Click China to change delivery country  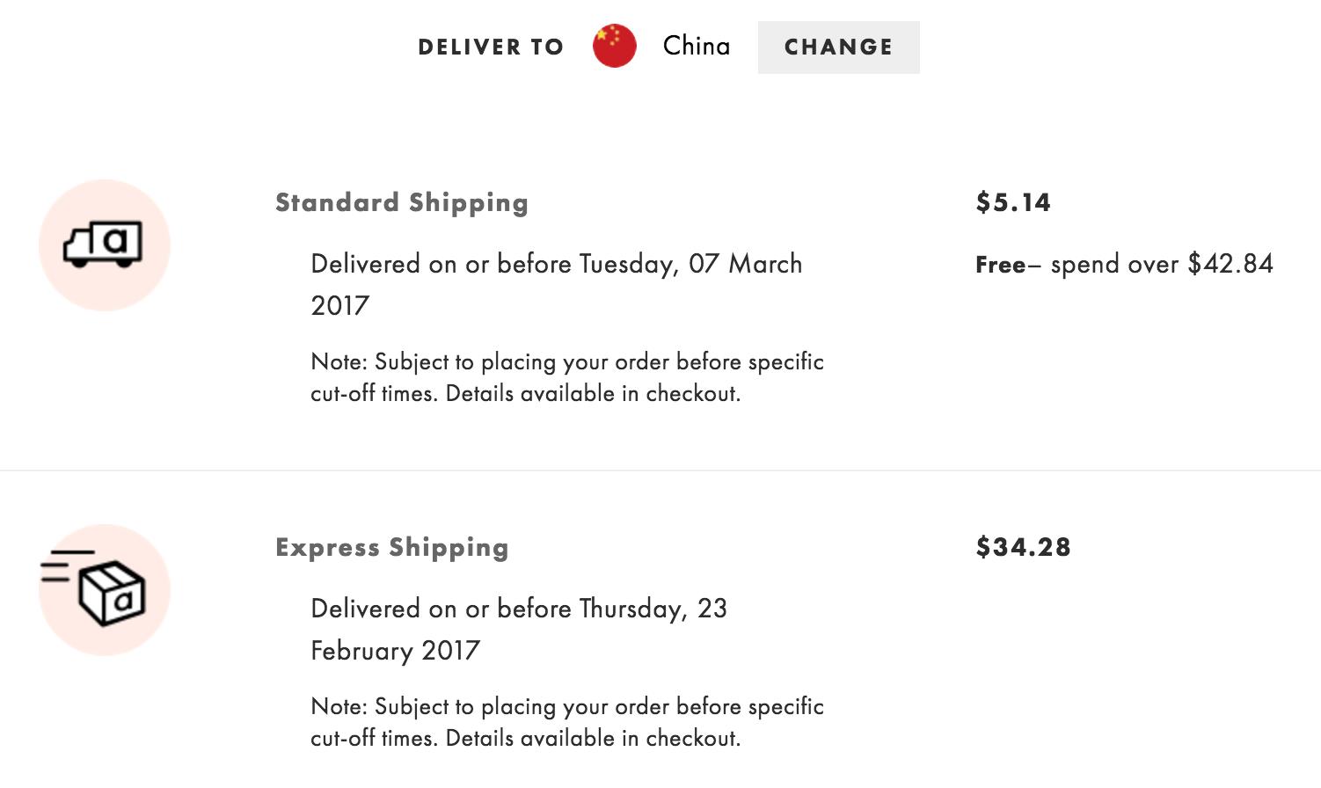(x=696, y=46)
